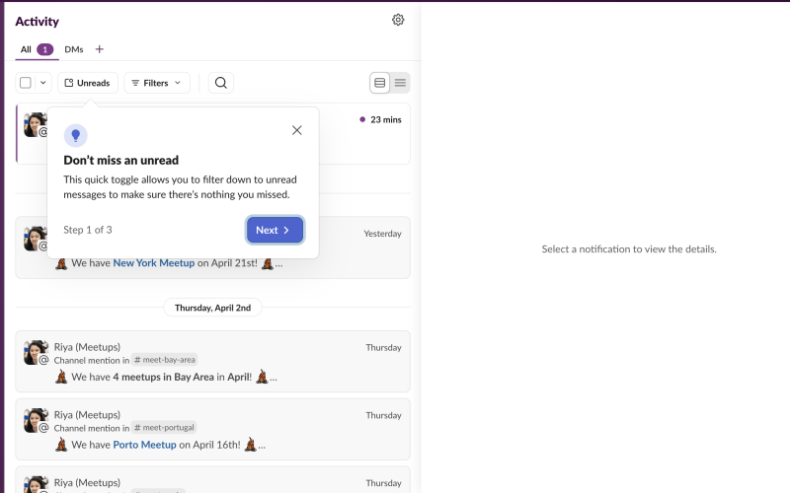Switch to the DMs tab
The width and height of the screenshot is (790, 493).
tap(74, 49)
